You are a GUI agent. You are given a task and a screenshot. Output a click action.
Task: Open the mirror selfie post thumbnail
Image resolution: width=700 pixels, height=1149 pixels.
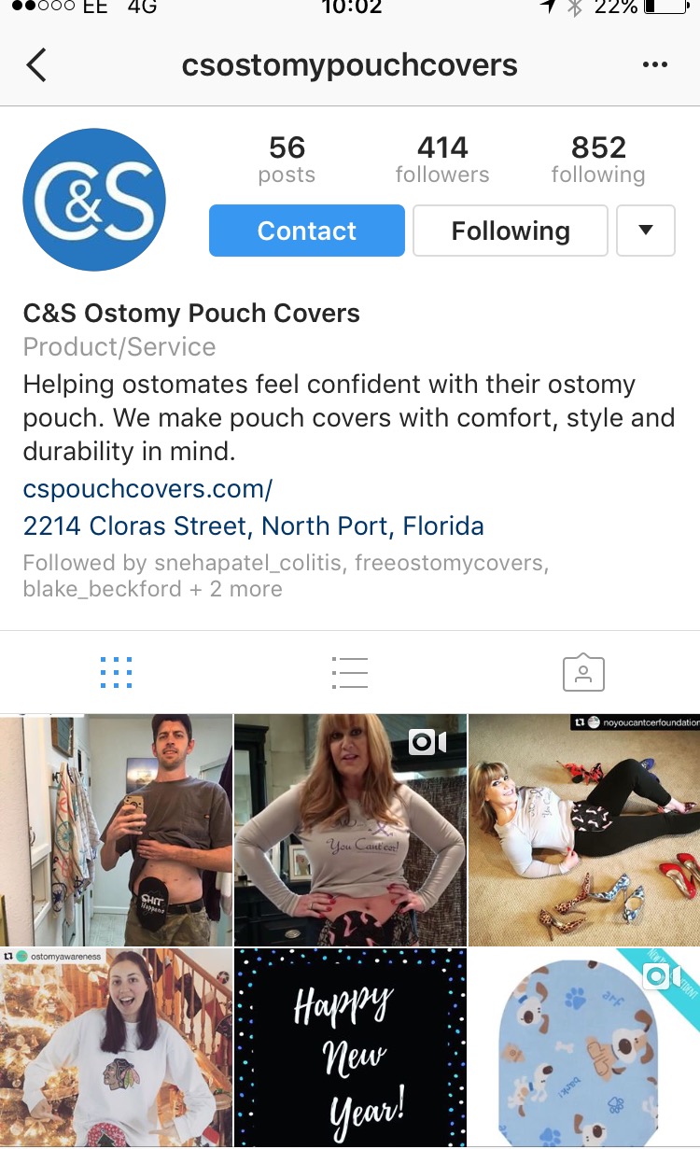click(116, 830)
